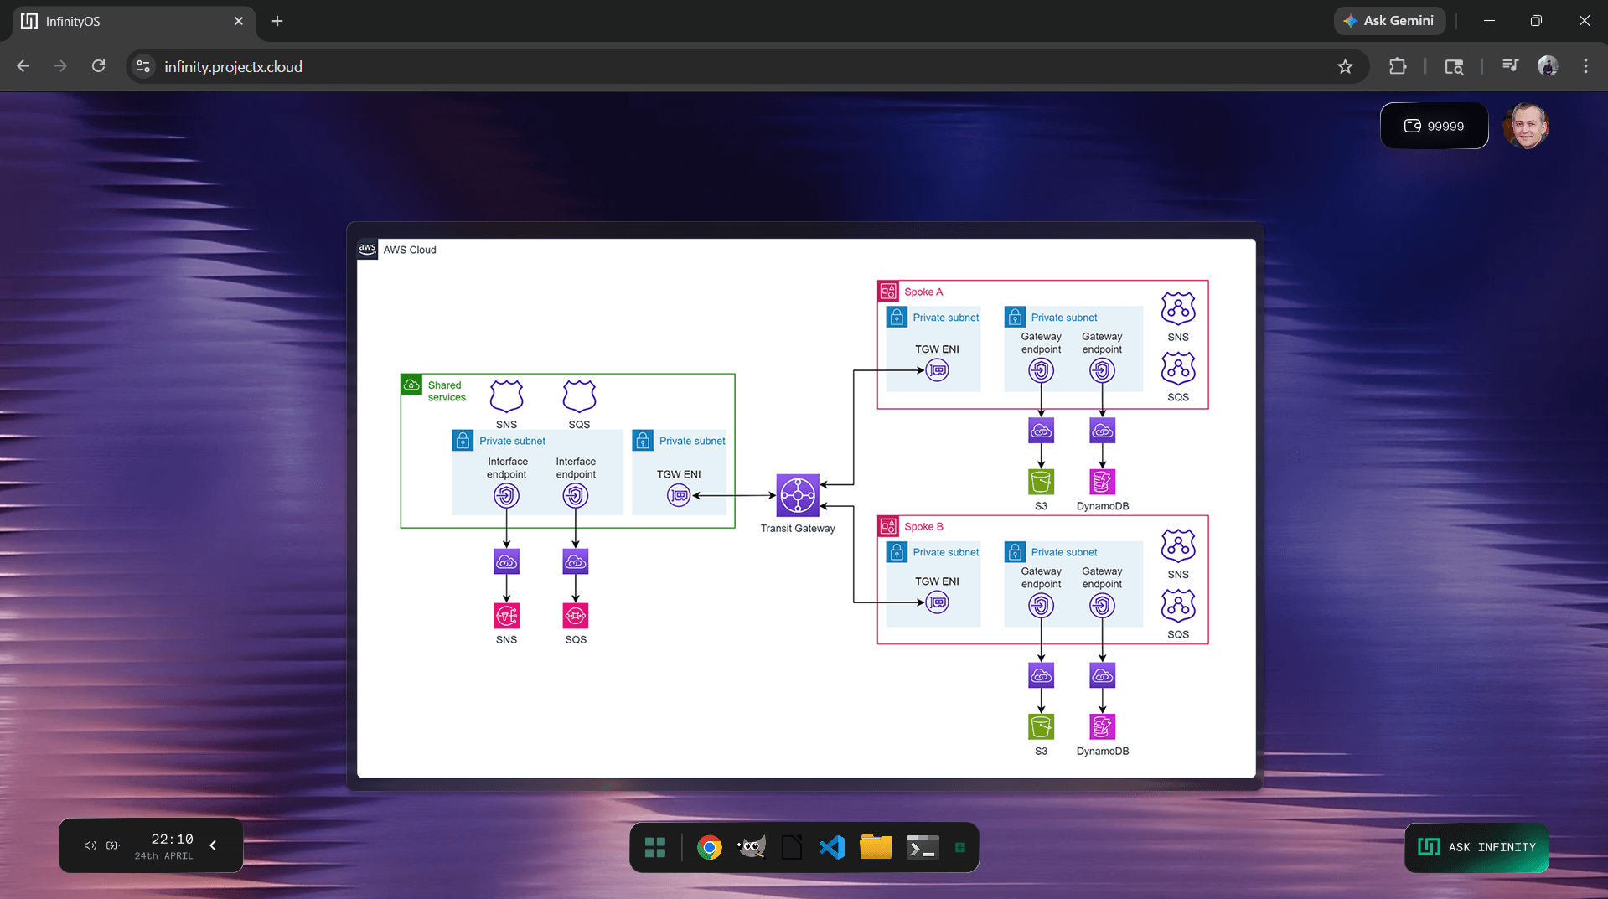
Task: Click the Transit Gateway icon in the diagram
Action: 798,495
